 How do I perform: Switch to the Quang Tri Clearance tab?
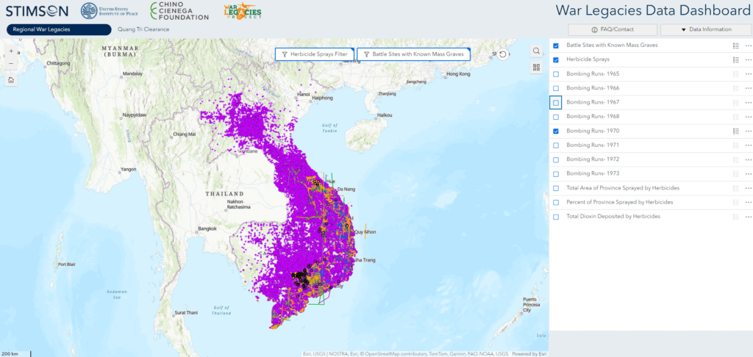143,29
